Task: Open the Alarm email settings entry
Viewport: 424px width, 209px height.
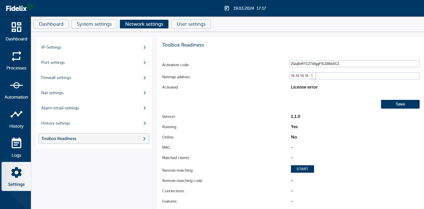Action: coord(94,108)
